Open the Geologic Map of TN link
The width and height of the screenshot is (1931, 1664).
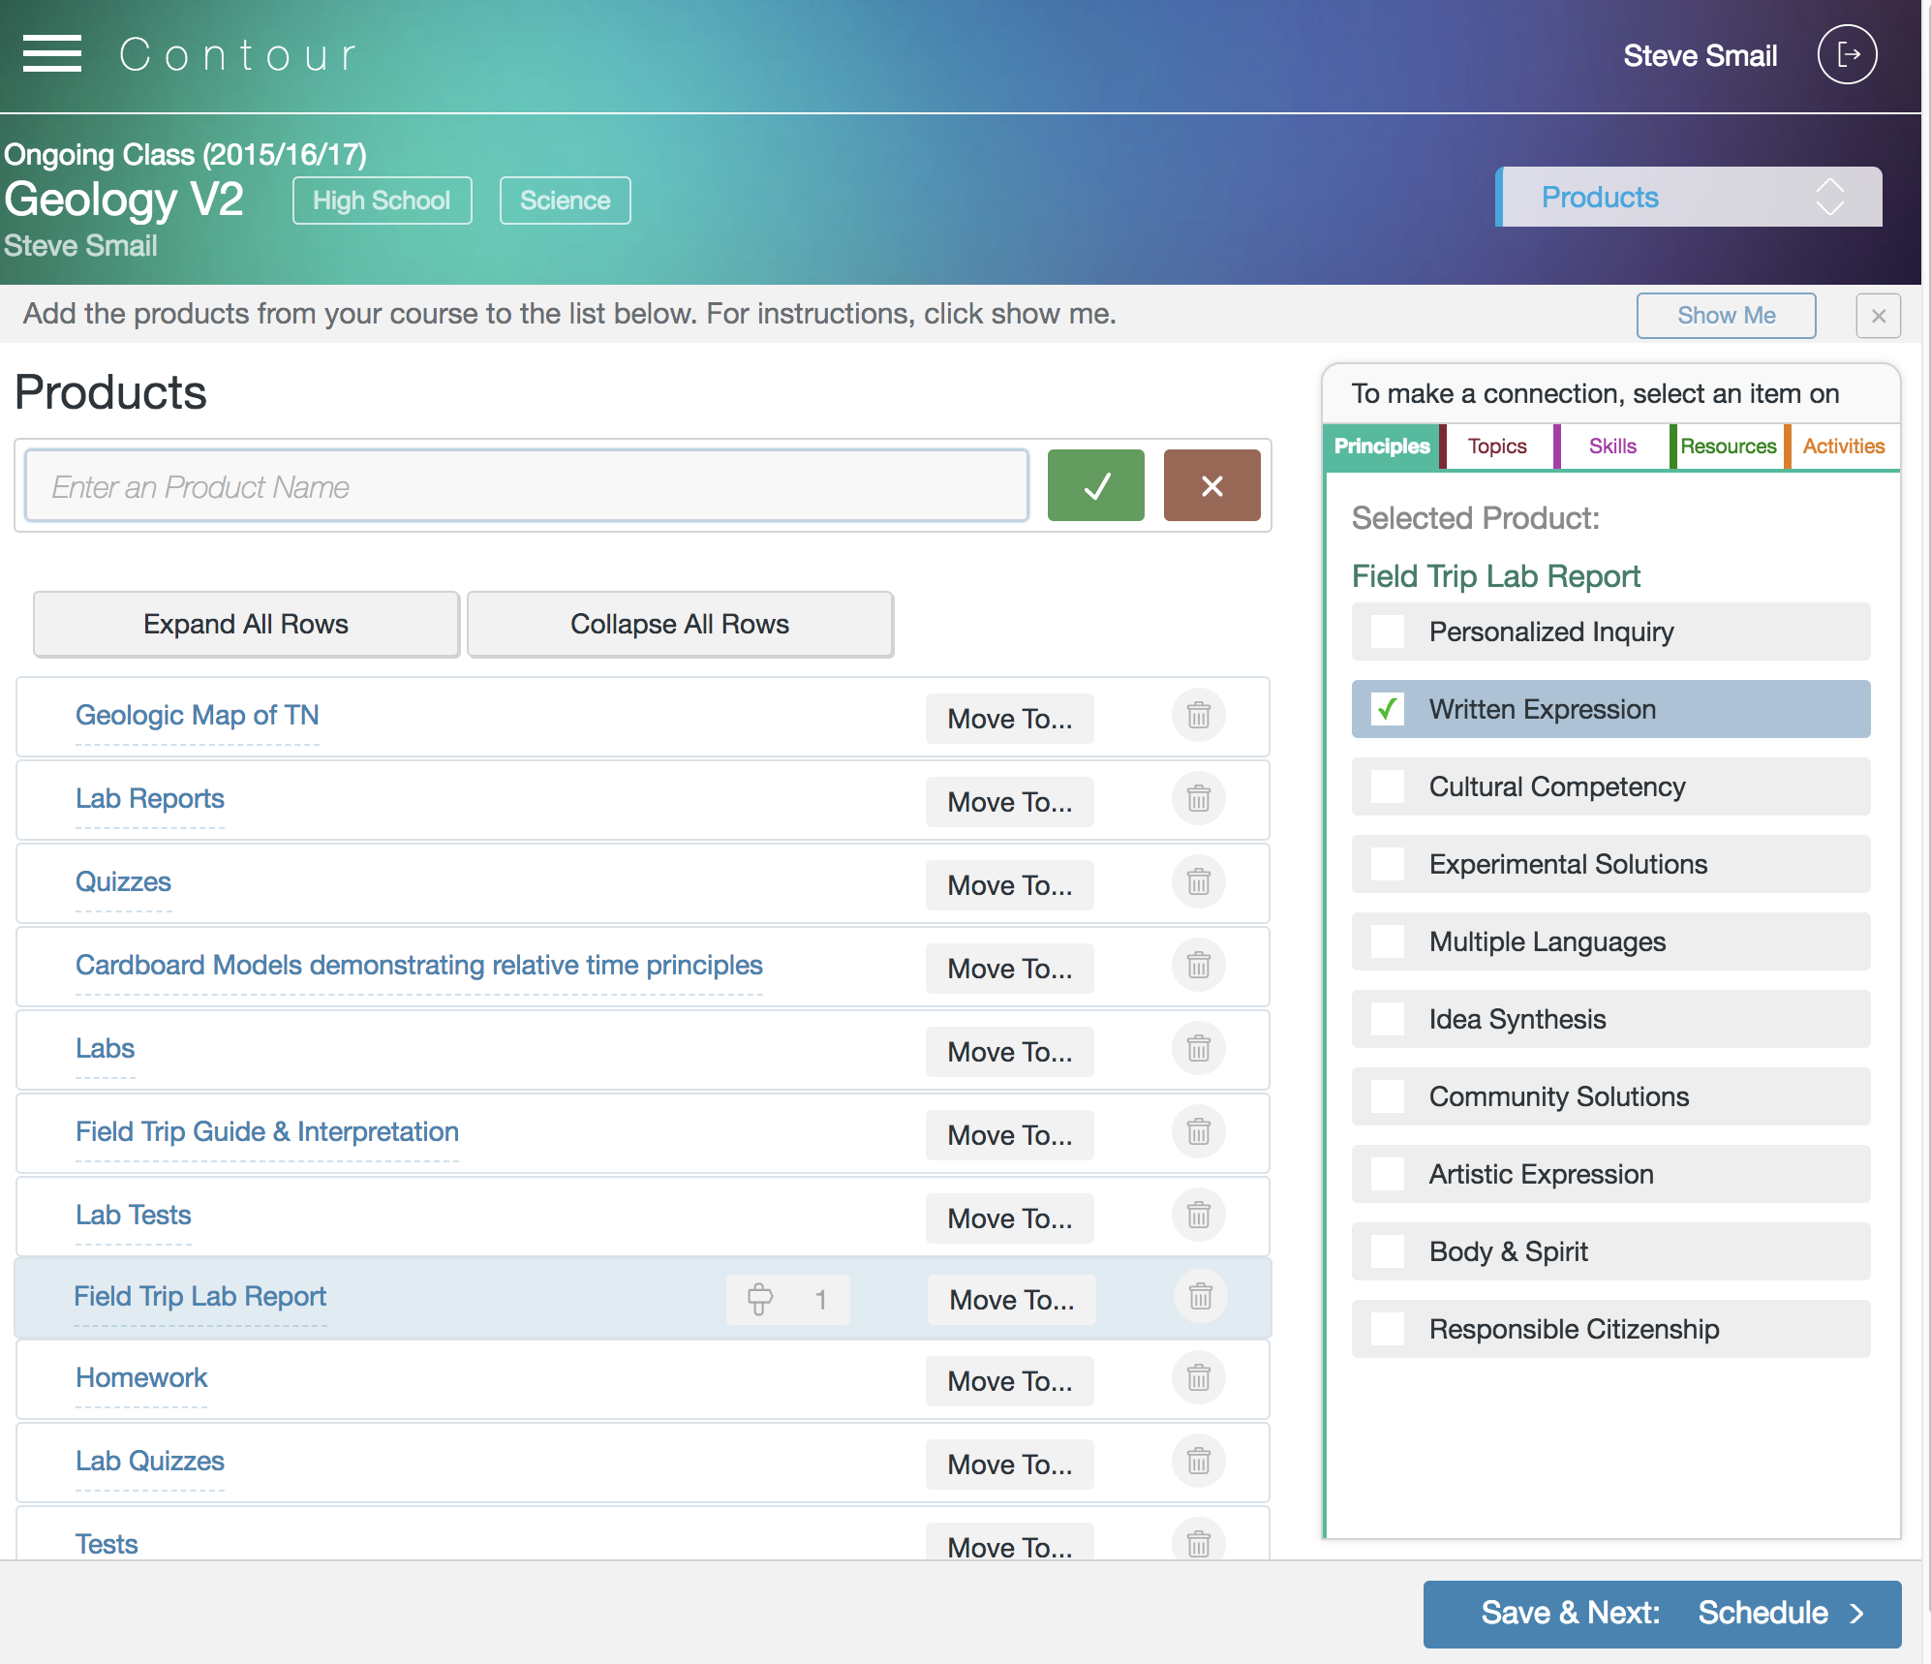198,715
